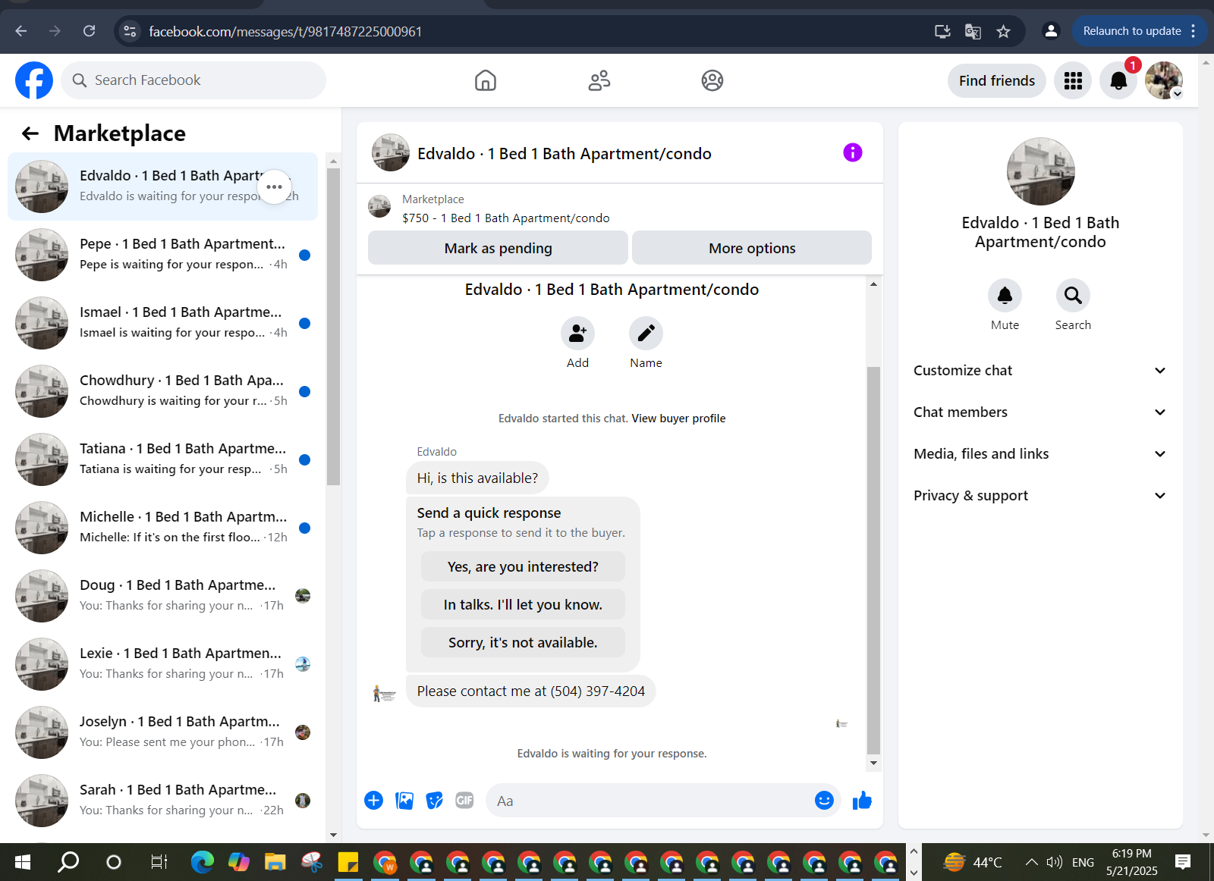Open File Explorer from taskbar
Image resolution: width=1214 pixels, height=881 pixels.
click(x=275, y=862)
